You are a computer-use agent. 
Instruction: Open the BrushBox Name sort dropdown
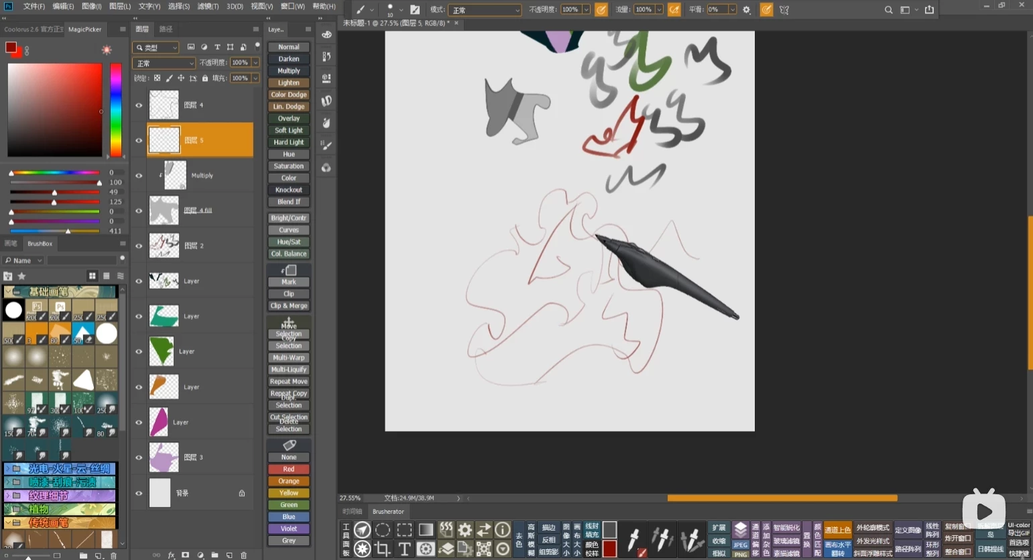(x=23, y=260)
